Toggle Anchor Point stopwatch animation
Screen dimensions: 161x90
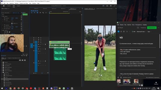pyautogui.click(x=5, y=27)
